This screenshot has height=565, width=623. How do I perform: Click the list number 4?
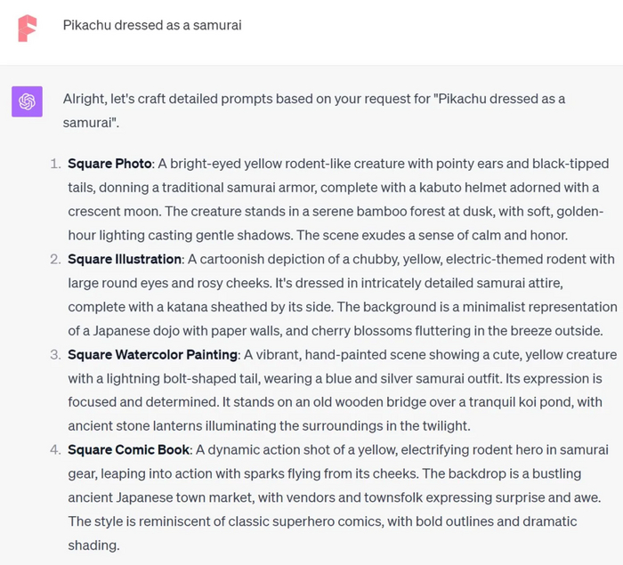(x=53, y=449)
